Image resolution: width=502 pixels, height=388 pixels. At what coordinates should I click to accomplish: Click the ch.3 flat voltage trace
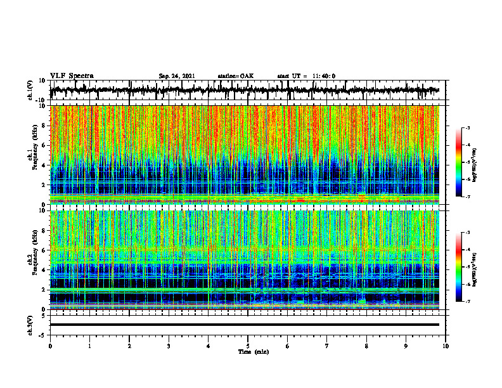pos(244,325)
